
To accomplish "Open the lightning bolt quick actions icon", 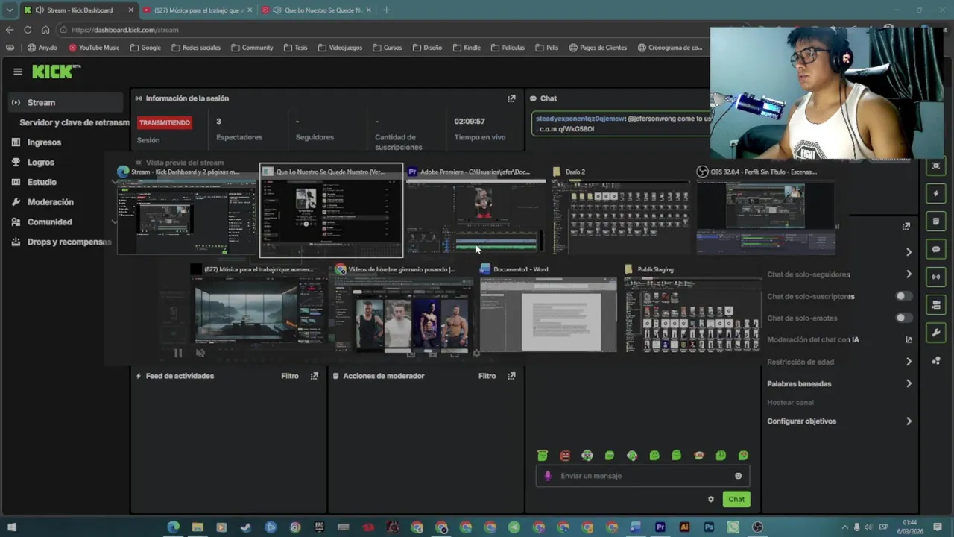I will pos(936,194).
